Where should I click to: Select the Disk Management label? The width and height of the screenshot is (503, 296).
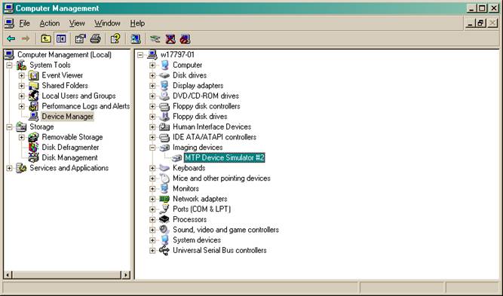[69, 157]
